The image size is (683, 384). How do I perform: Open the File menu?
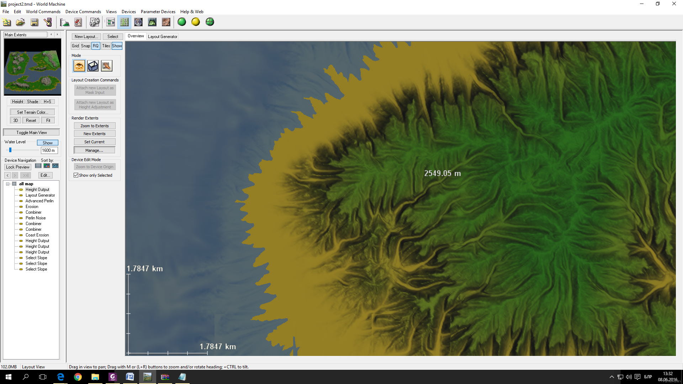[x=6, y=12]
